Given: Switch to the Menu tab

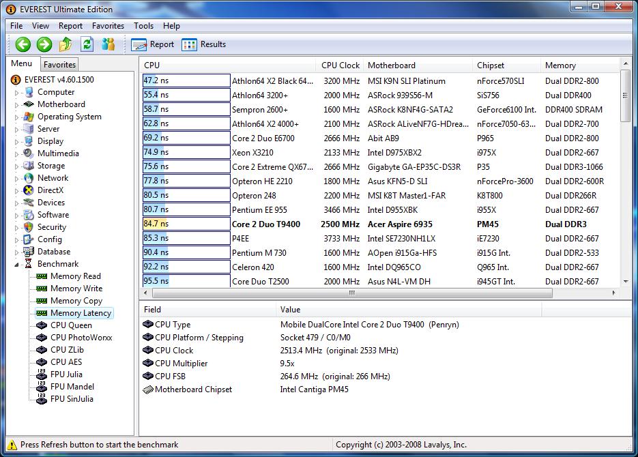Looking at the screenshot, I should coord(22,63).
